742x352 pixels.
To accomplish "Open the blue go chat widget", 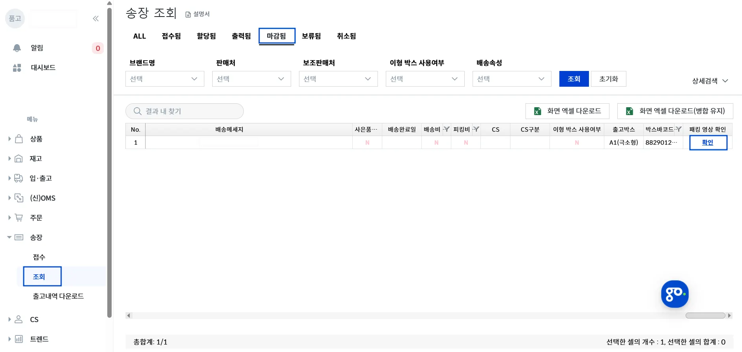I will click(675, 294).
